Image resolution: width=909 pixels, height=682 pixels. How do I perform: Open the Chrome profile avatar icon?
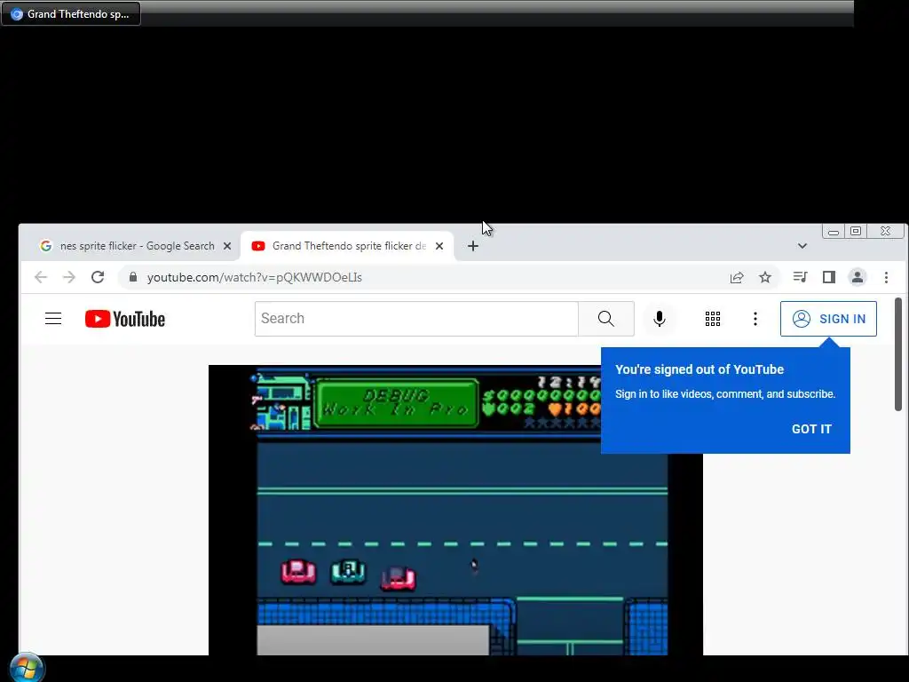click(858, 277)
